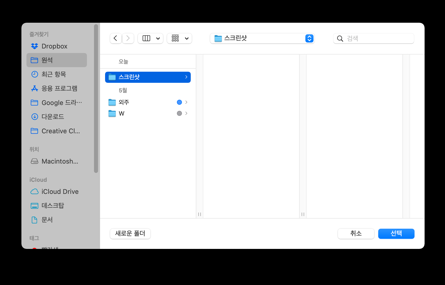Open iCloud Drive in sidebar
The height and width of the screenshot is (285, 445).
click(56, 192)
